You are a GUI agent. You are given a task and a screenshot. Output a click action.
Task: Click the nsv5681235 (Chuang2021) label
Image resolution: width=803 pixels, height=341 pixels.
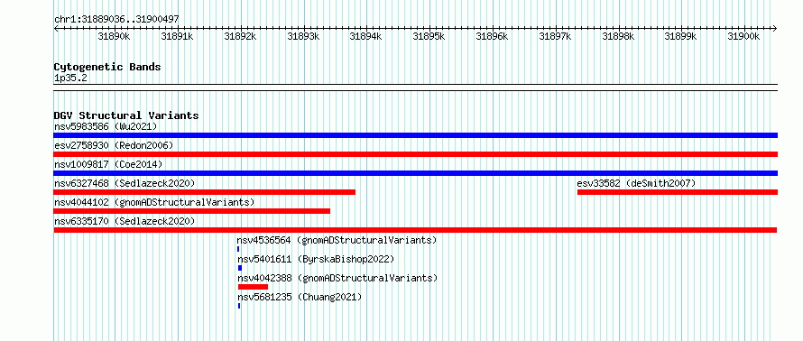(x=300, y=297)
